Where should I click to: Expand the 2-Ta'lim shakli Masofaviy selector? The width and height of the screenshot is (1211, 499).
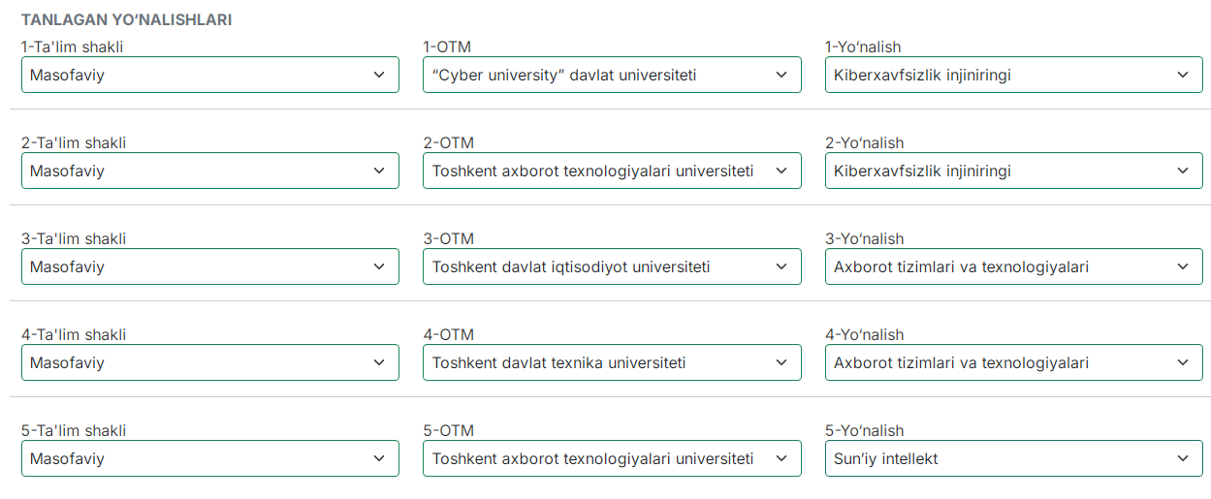pyautogui.click(x=210, y=171)
